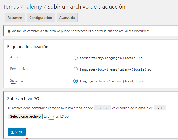This screenshot has height=140, width=178.
Task: Click the upload arrow icon in Subir button
Action: coord(12,132)
